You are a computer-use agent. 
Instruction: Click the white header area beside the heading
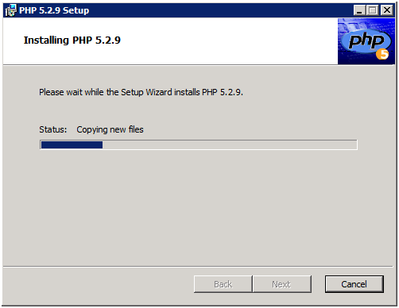click(228, 41)
